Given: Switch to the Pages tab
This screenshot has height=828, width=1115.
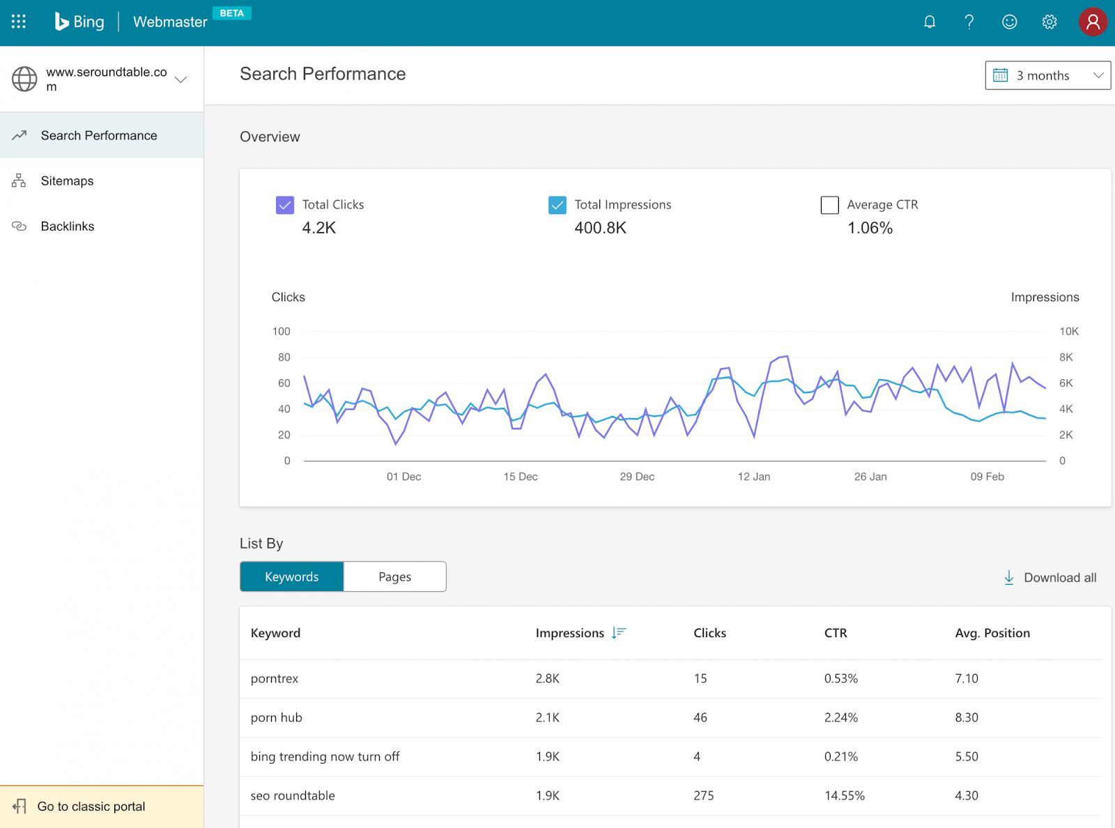Looking at the screenshot, I should click(394, 576).
